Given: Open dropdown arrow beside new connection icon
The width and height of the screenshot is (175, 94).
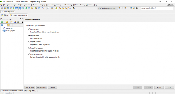Looking at the screenshot, I should (72, 8).
